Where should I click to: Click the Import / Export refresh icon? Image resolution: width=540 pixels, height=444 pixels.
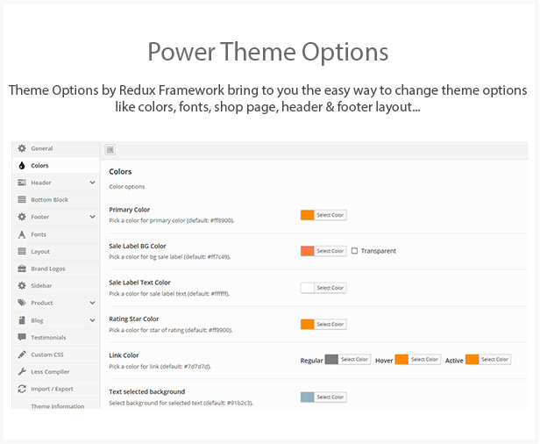click(22, 389)
